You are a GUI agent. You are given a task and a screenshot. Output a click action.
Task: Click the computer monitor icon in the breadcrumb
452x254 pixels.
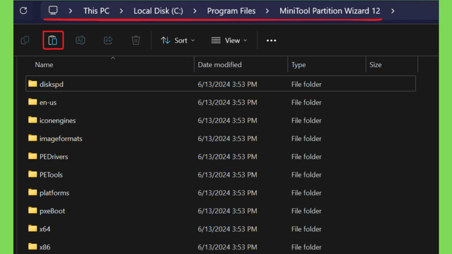pyautogui.click(x=53, y=11)
